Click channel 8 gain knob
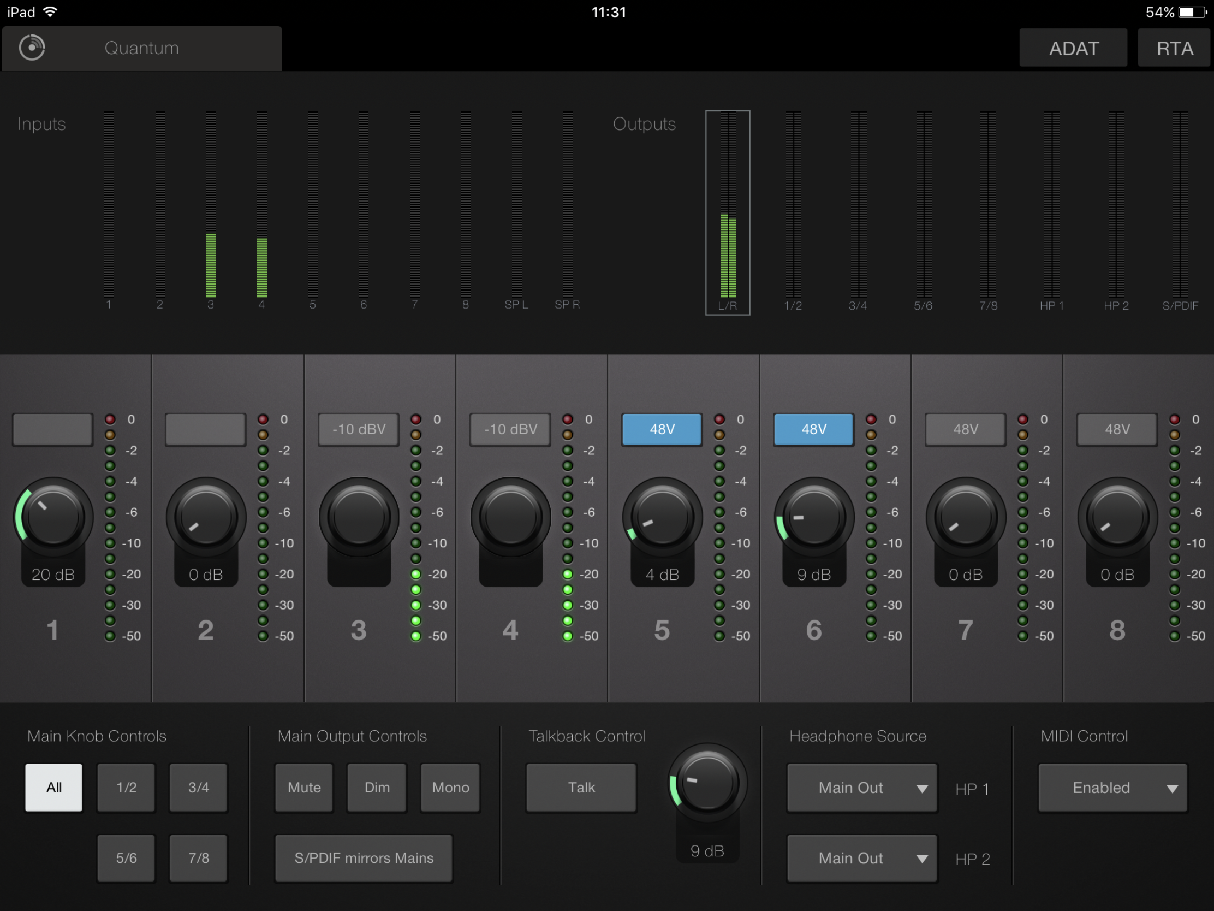Viewport: 1214px width, 911px height. 1118,517
